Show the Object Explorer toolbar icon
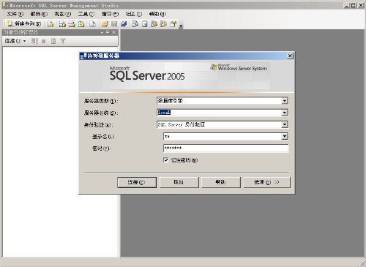 coord(154,24)
